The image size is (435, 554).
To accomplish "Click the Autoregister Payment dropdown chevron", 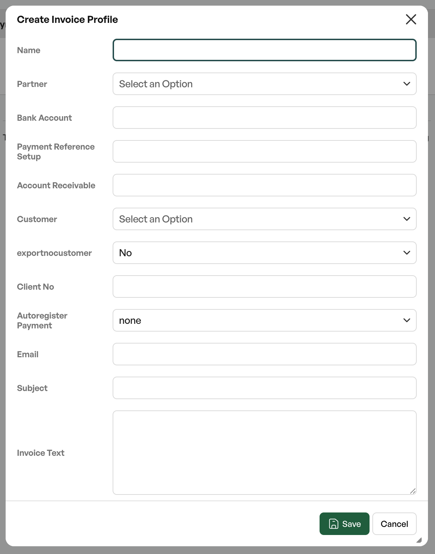I will pyautogui.click(x=406, y=320).
